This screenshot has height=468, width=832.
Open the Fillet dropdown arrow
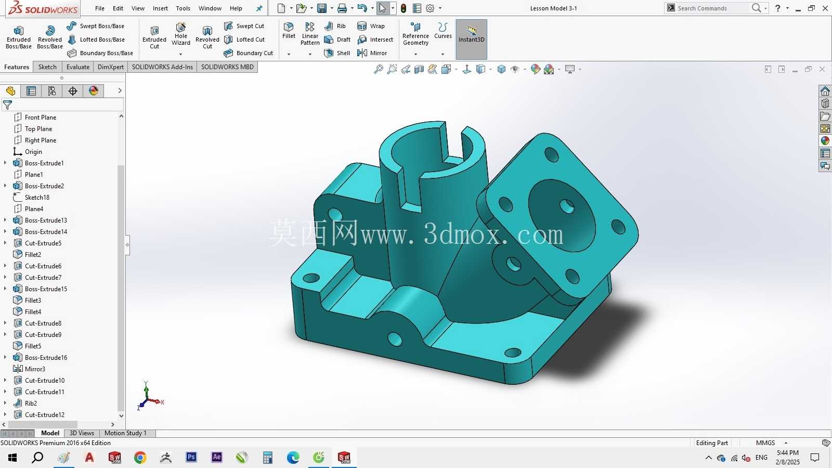coord(289,54)
